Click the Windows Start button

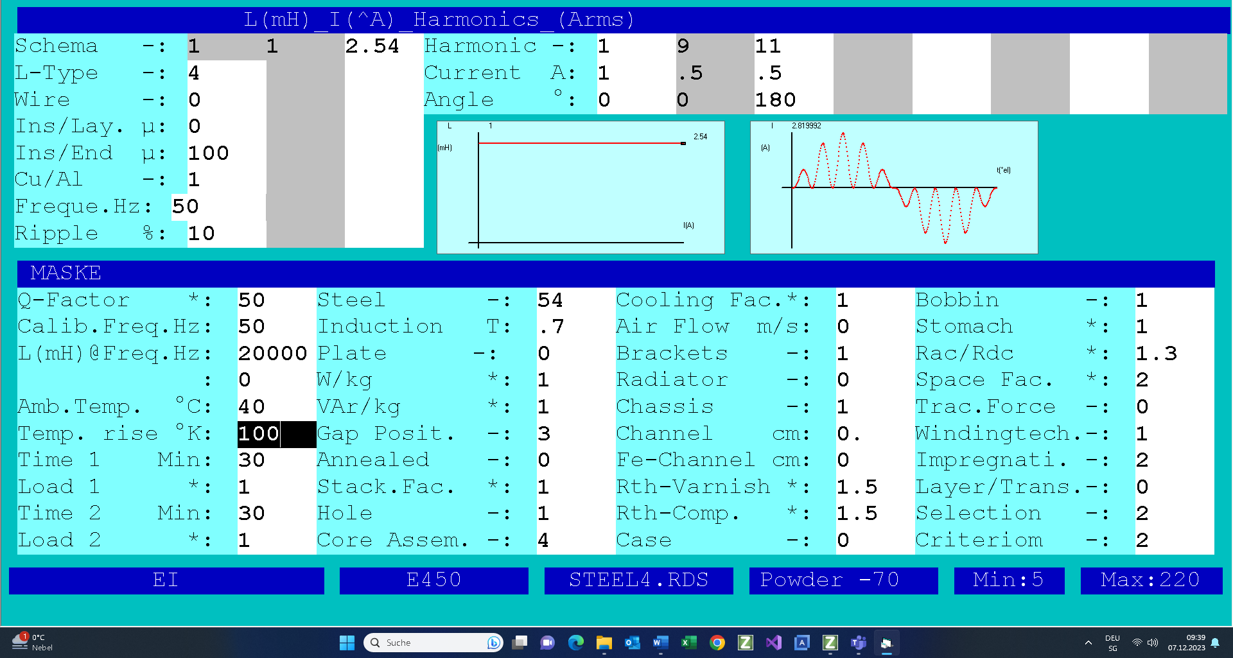(347, 643)
